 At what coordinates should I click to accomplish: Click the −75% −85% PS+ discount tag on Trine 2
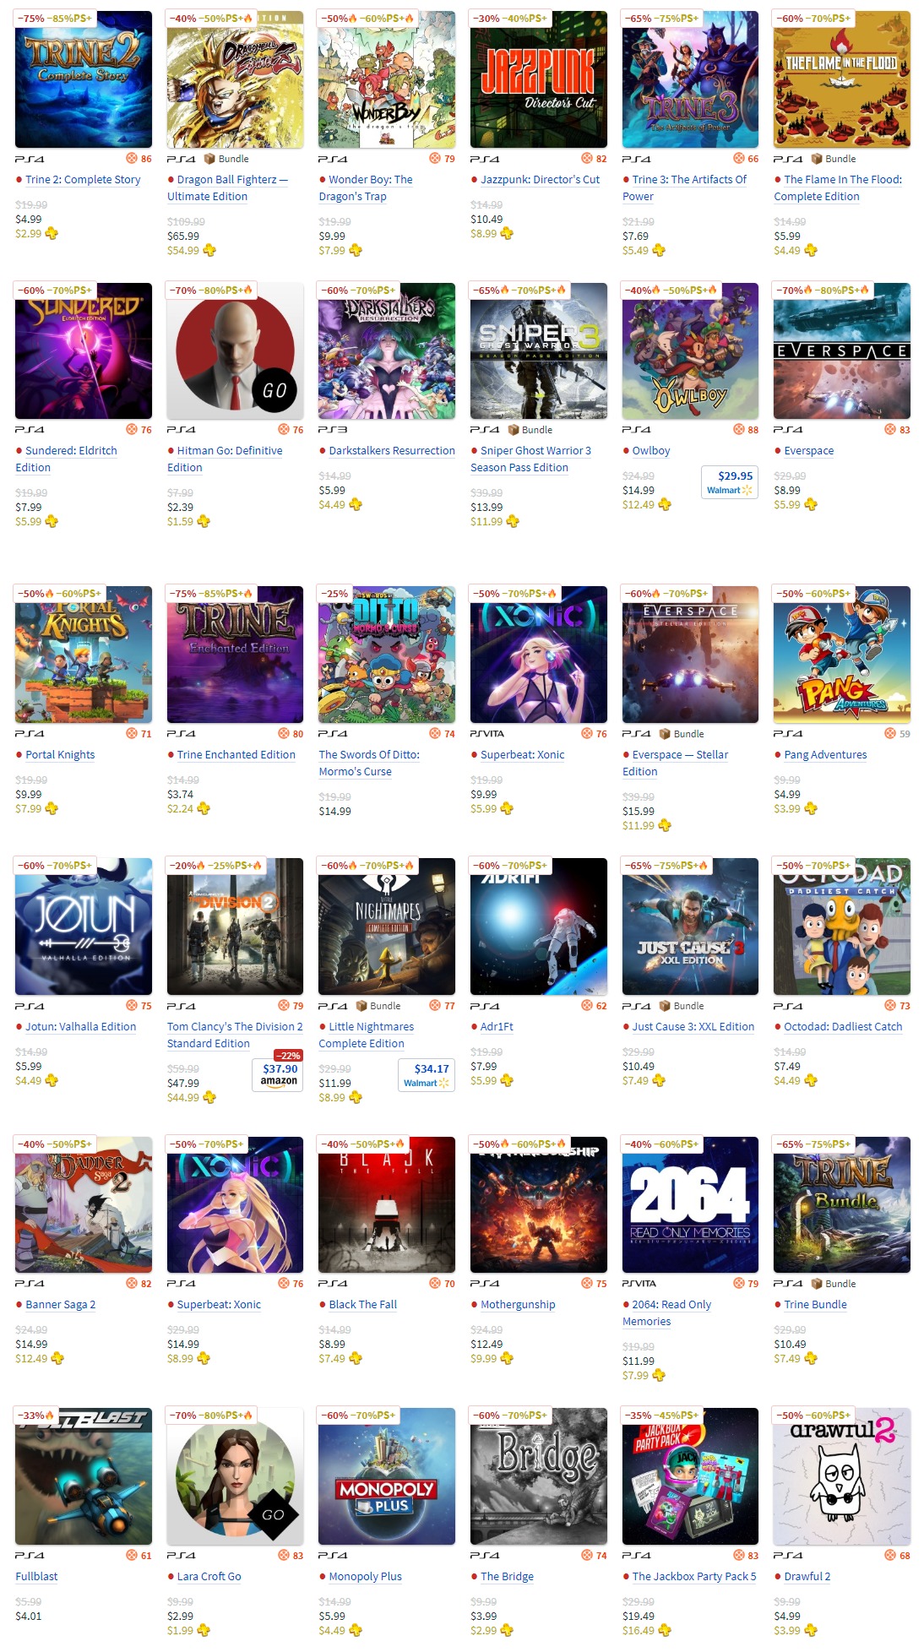coord(56,18)
